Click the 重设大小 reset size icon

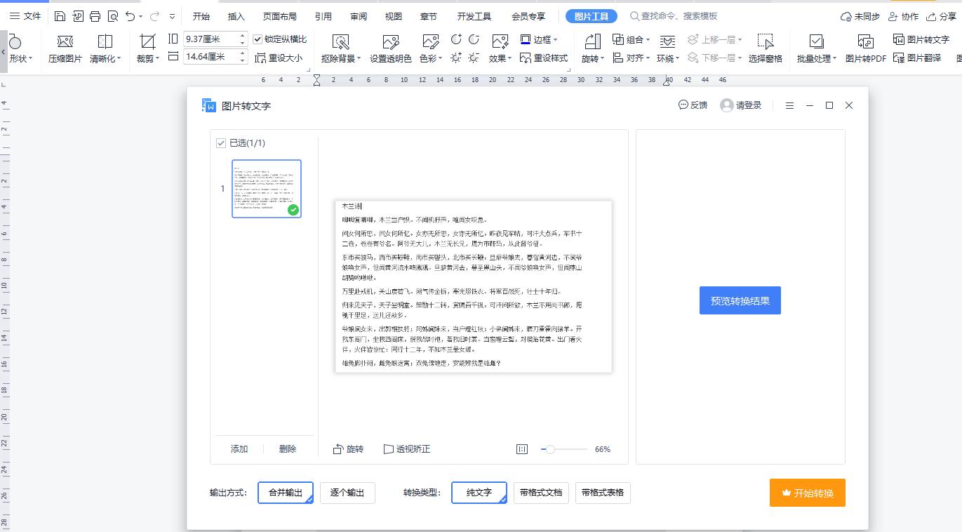(281, 57)
